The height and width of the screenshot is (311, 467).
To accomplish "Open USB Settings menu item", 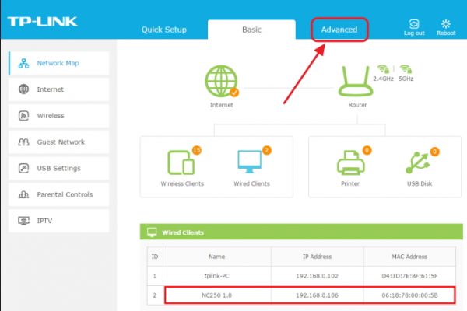I will (x=59, y=168).
